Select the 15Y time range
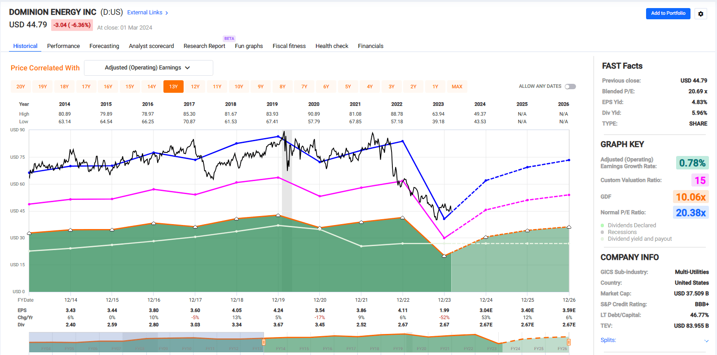This screenshot has width=717, height=355. (x=130, y=87)
